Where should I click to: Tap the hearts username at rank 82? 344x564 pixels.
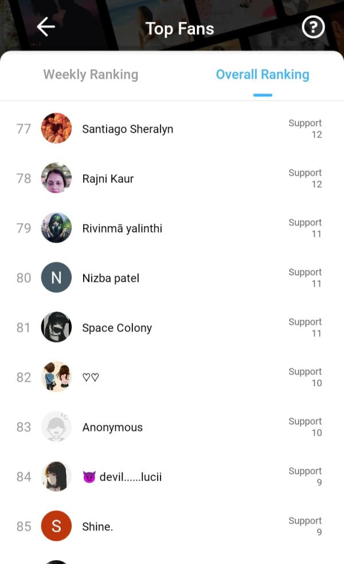[x=91, y=378]
